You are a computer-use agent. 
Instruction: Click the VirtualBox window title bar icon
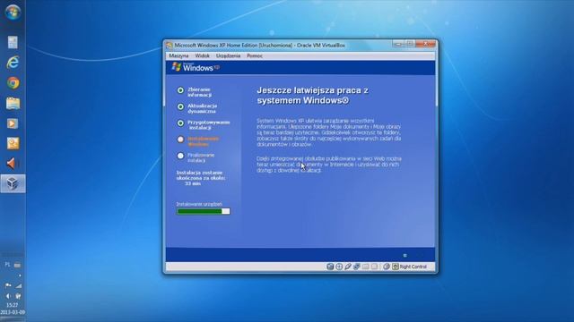170,46
